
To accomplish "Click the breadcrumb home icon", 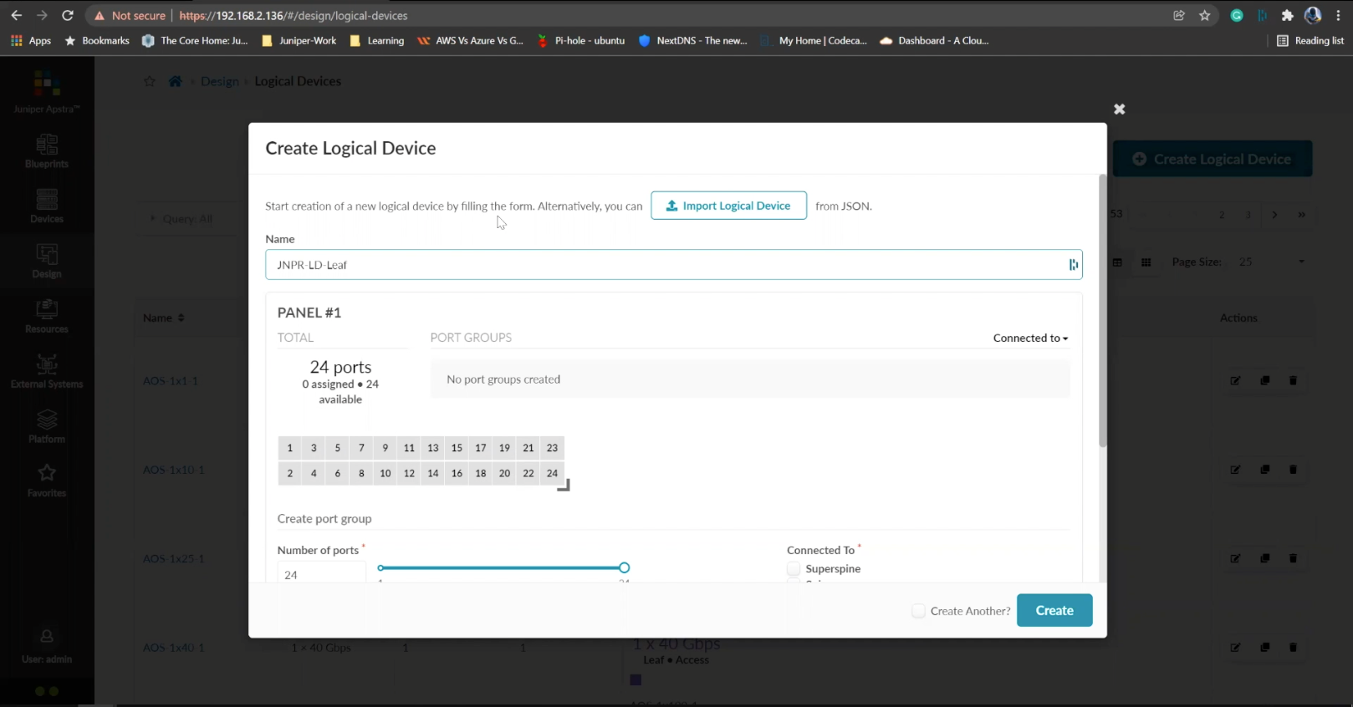I will tap(175, 81).
